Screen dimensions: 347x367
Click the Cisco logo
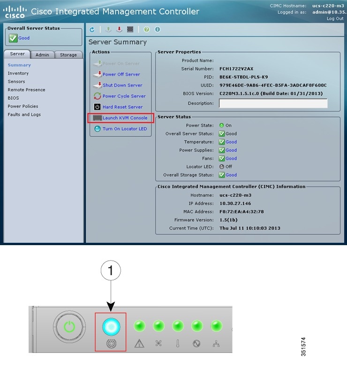pos(15,12)
